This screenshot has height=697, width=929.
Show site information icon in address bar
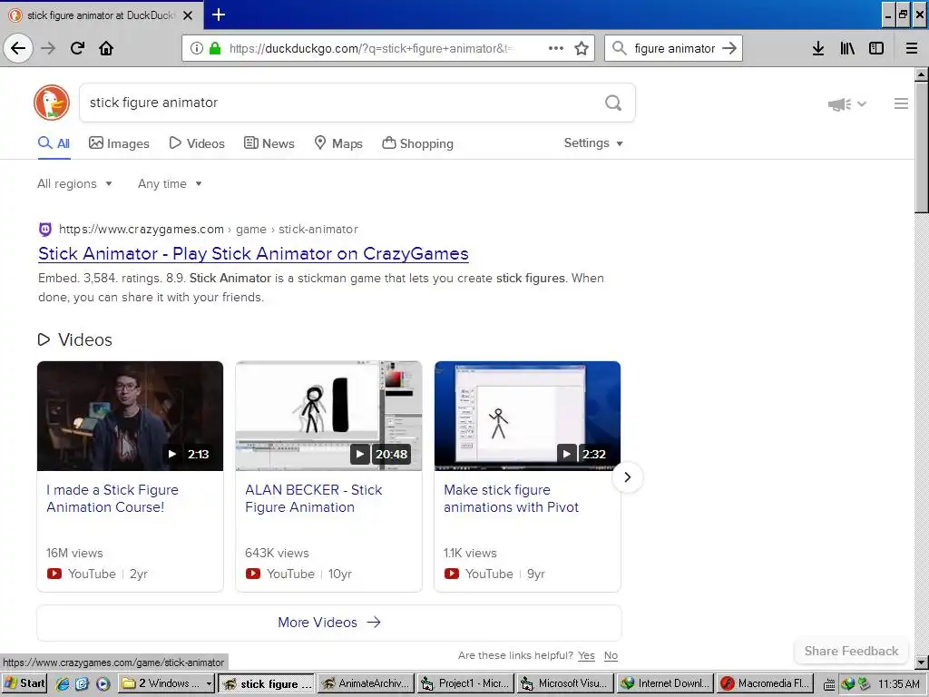point(196,48)
